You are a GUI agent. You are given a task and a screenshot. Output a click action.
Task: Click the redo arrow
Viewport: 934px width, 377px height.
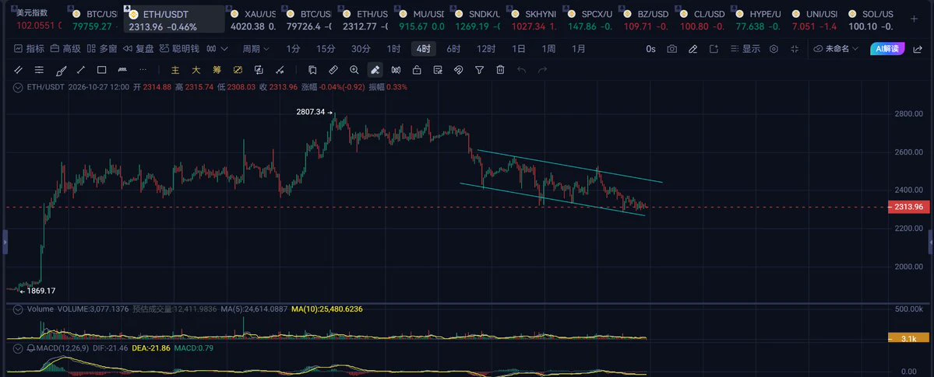point(543,70)
